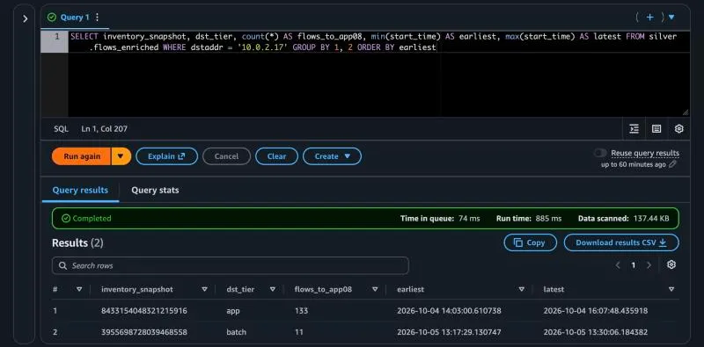Open the Run again dropdown arrow
Image resolution: width=704 pixels, height=347 pixels.
click(x=121, y=156)
